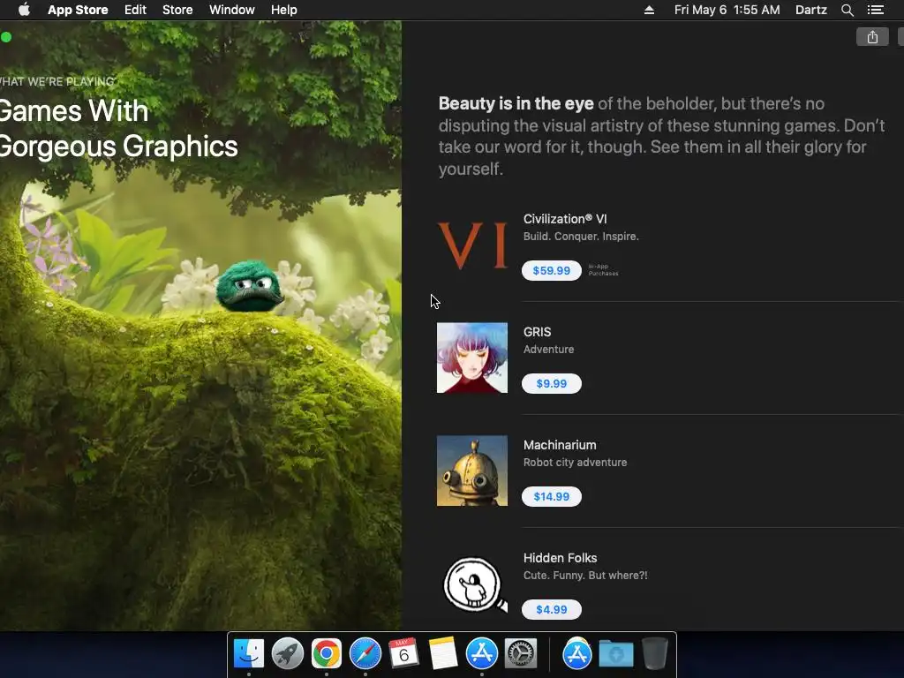Image resolution: width=904 pixels, height=678 pixels.
Task: Open the Hidden Folks app icon
Action: (x=474, y=584)
